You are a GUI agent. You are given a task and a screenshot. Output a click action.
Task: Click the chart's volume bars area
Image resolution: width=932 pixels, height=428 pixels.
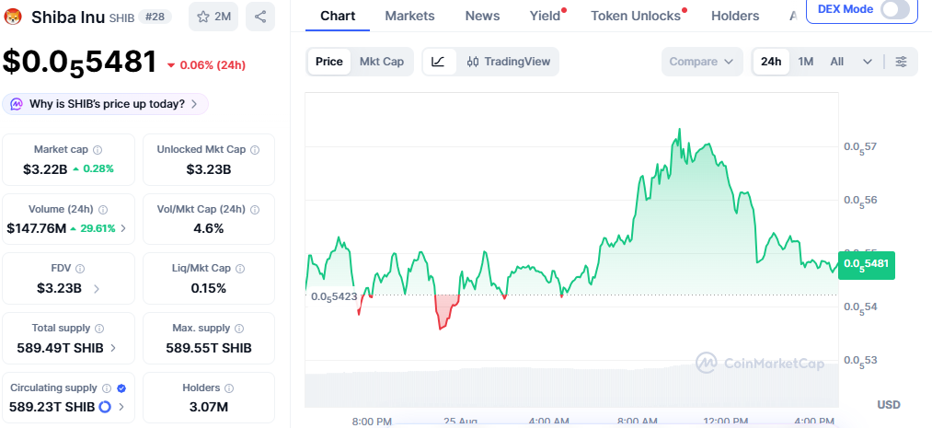tap(571, 387)
